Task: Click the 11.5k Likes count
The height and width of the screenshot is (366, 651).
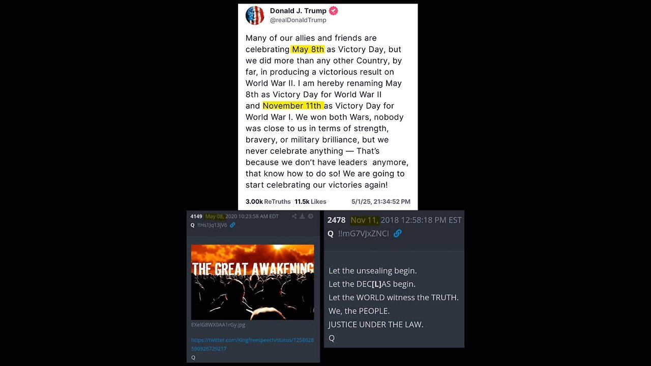Action: pyautogui.click(x=310, y=201)
